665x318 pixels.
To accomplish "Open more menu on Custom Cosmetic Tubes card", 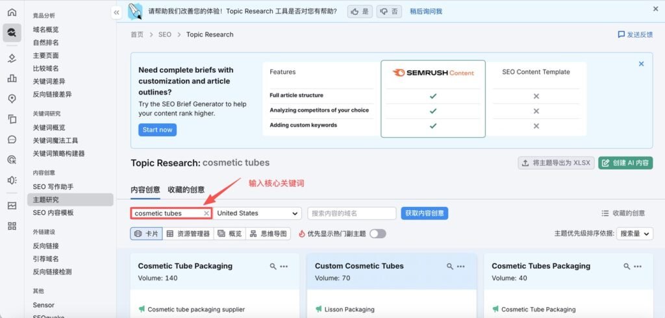I will (461, 266).
